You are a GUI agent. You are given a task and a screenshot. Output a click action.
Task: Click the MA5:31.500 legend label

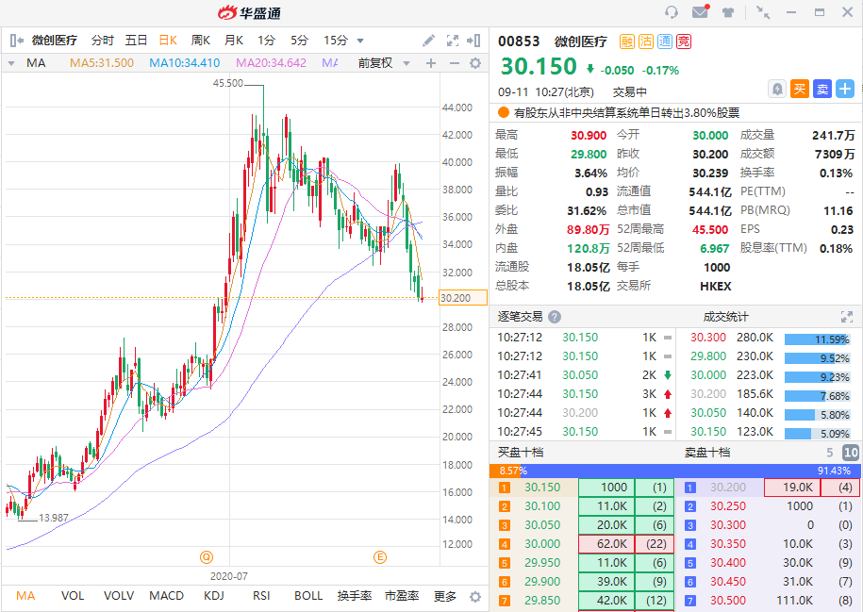pyautogui.click(x=102, y=63)
